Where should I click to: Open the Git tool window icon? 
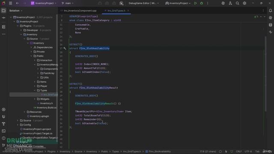pyautogui.click(x=3, y=145)
